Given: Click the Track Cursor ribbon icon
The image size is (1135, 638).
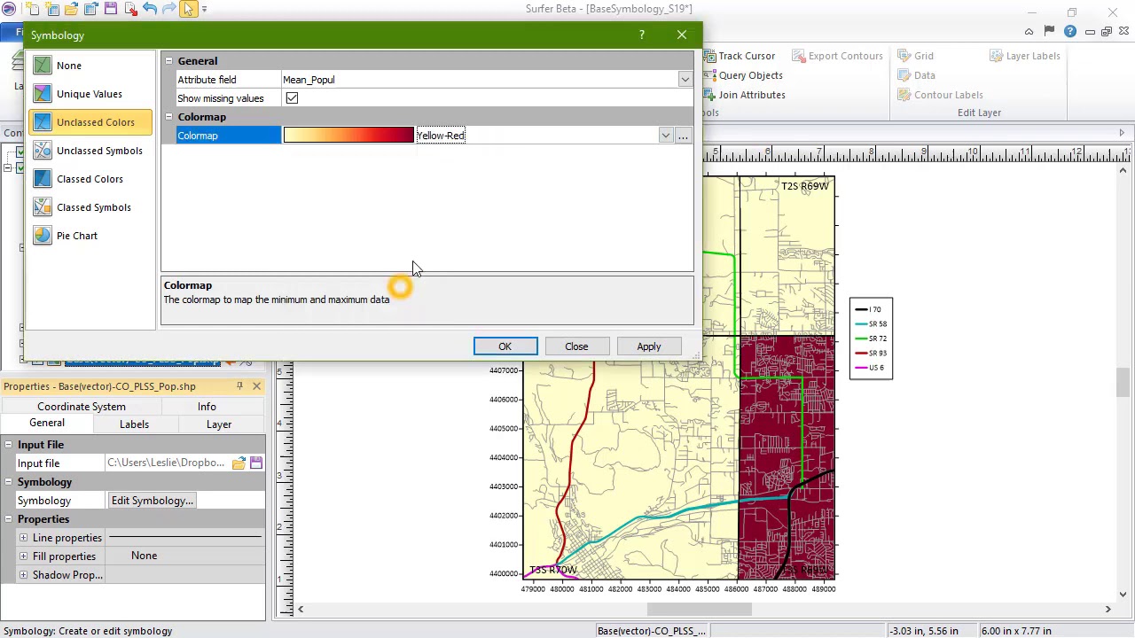Looking at the screenshot, I should coord(710,56).
